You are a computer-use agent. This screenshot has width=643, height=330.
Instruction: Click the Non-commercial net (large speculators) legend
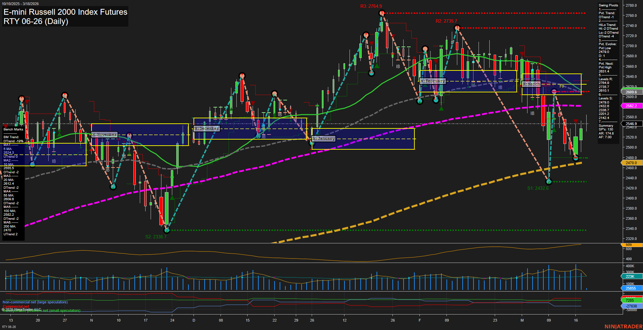[34, 302]
